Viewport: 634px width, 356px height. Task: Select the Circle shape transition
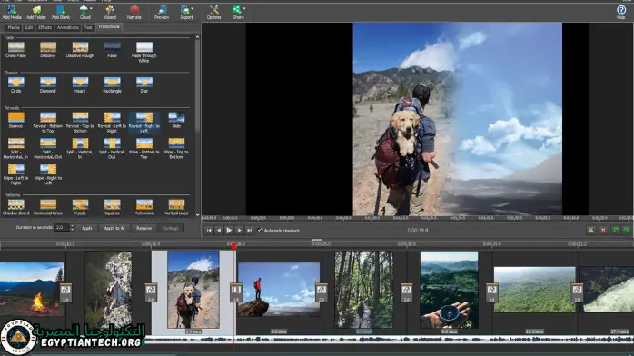coord(16,84)
